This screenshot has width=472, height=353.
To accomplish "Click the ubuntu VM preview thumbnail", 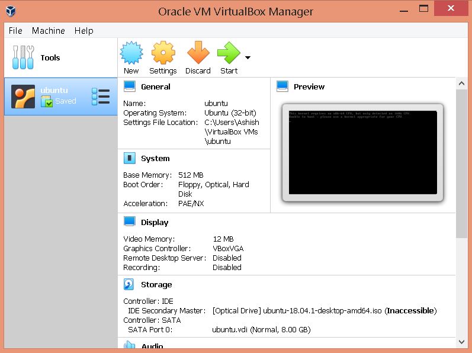I will pos(362,152).
